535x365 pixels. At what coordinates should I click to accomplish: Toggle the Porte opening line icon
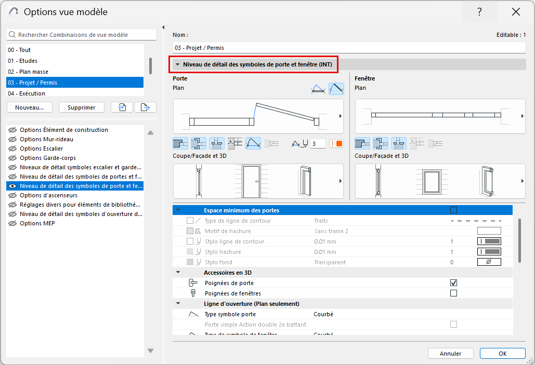point(253,143)
